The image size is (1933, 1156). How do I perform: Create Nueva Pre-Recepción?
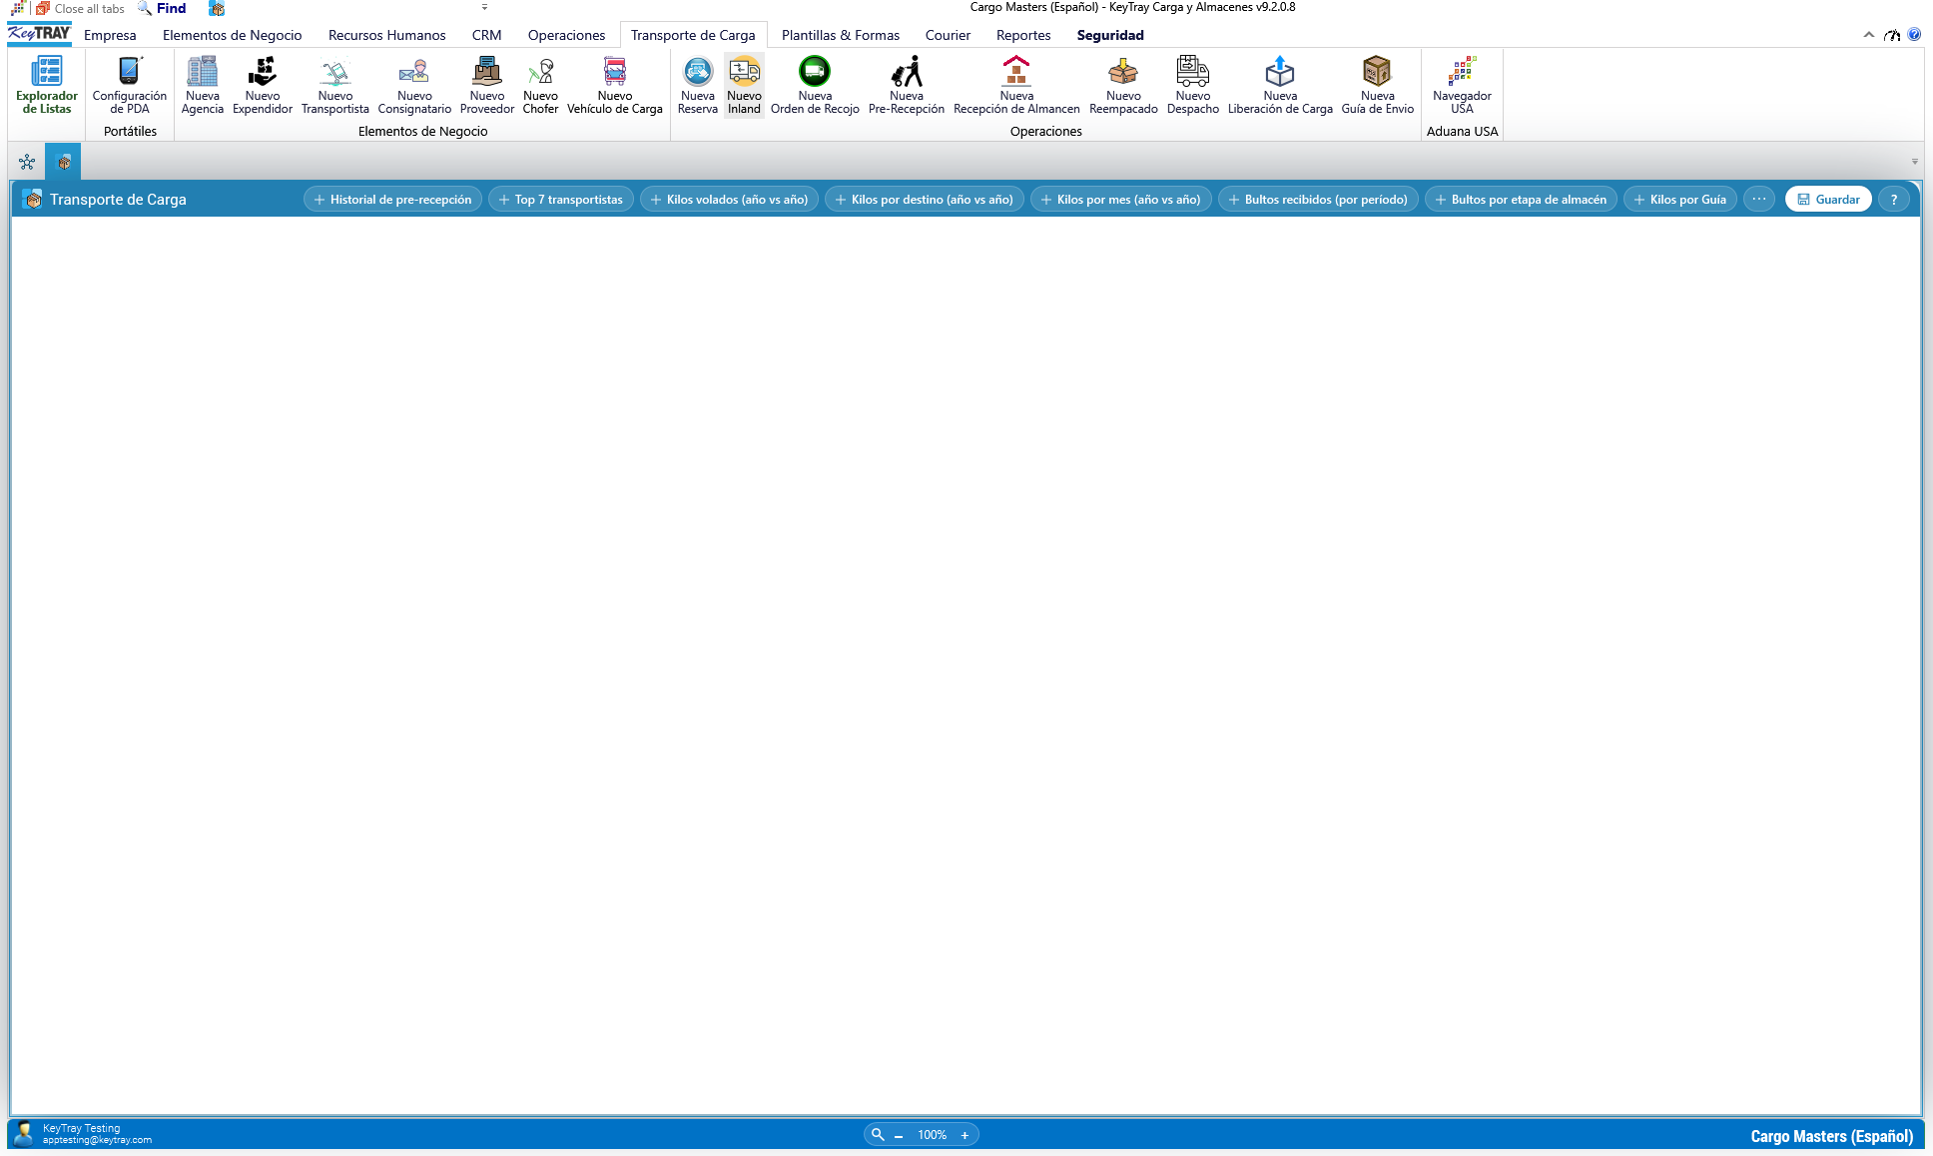(907, 85)
